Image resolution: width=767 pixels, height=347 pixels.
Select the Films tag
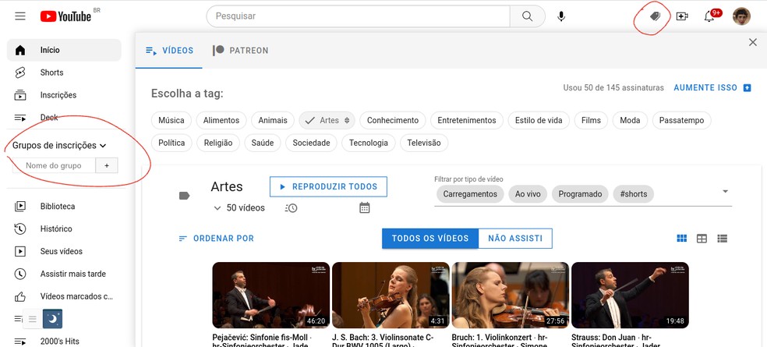point(591,120)
